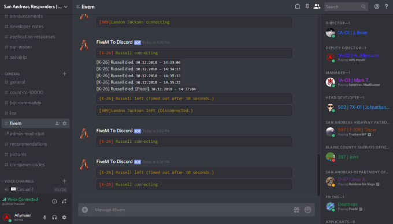
Task: Click FiveM To Discord bot name at 4:30 PM
Action: tap(114, 42)
